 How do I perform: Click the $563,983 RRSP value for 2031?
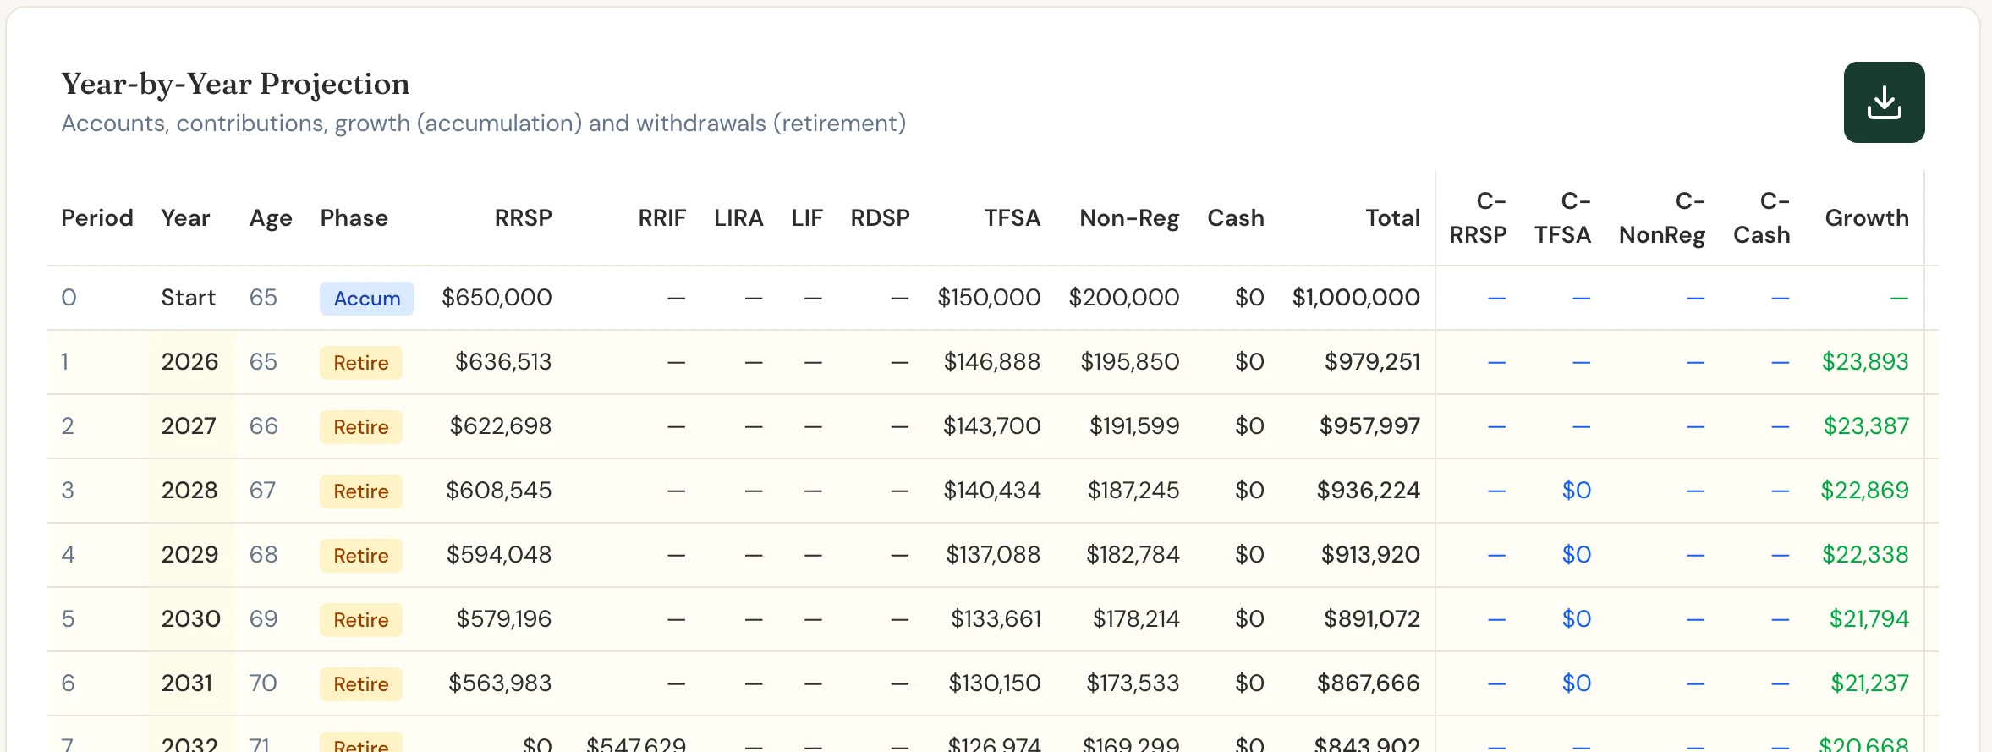(500, 683)
